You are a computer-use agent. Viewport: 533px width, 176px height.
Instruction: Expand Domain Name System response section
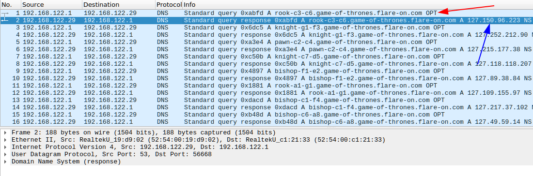coord(5,162)
